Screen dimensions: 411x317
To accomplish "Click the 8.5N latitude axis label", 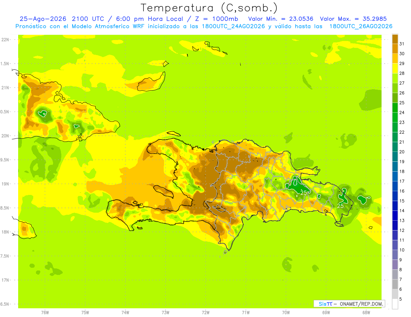I will point(5,208).
